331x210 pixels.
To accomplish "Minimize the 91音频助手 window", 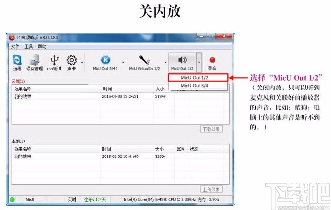I will pyautogui.click(x=201, y=36).
